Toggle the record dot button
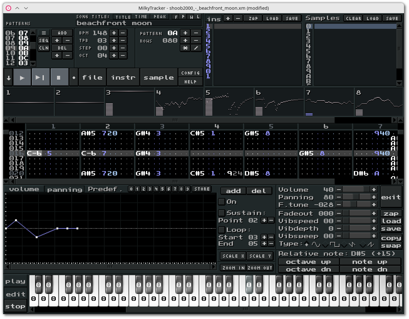 [x=74, y=77]
